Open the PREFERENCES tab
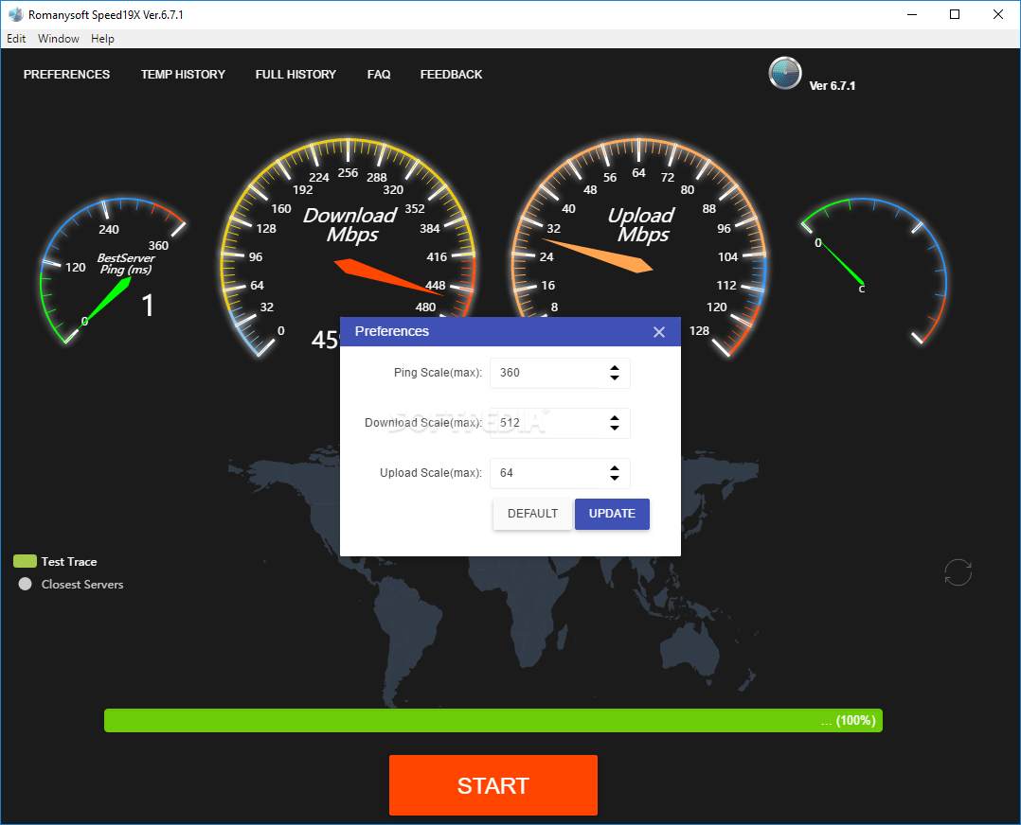This screenshot has width=1021, height=825. pos(66,74)
